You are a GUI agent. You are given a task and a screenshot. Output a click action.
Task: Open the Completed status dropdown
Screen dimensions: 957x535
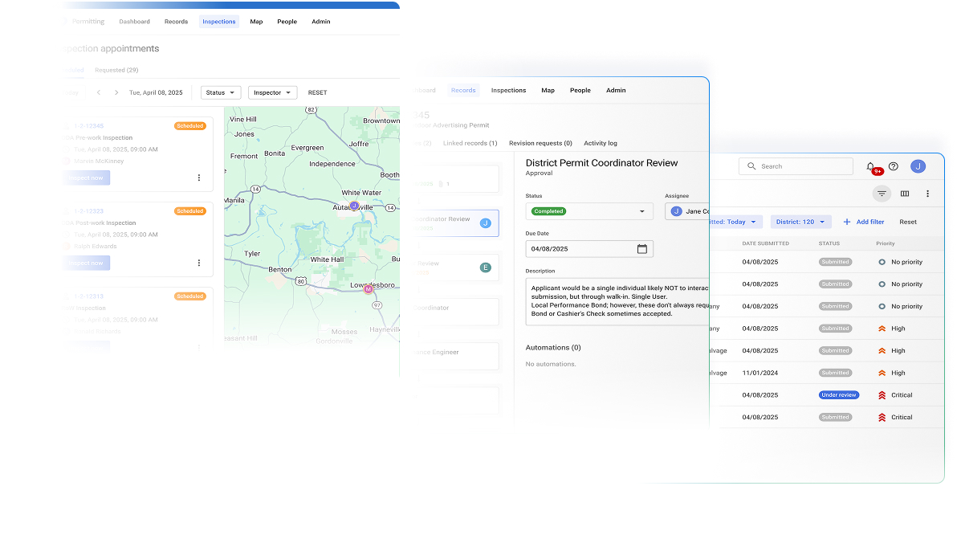click(589, 211)
